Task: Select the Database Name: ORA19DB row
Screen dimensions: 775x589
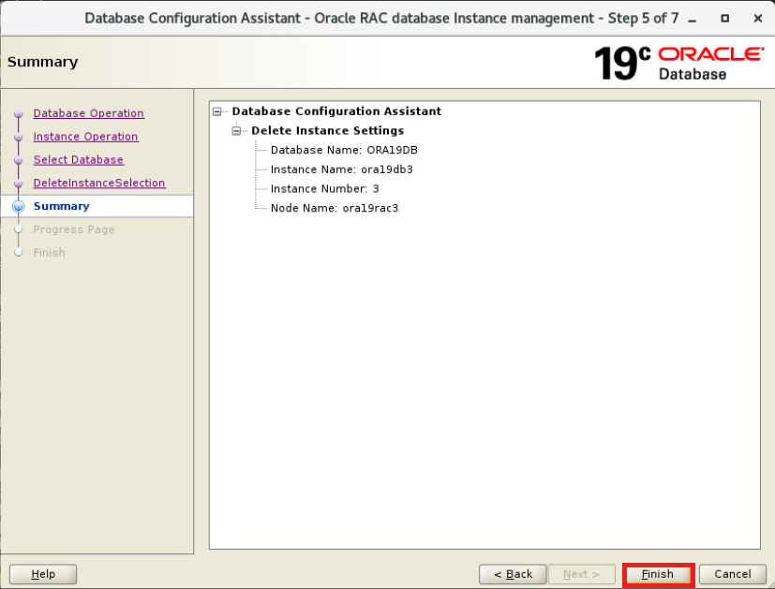Action: [344, 150]
